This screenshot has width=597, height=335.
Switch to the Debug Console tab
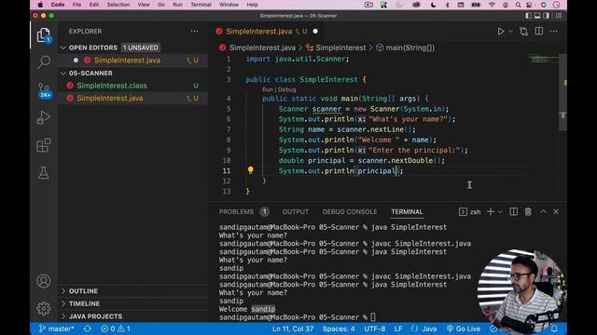point(350,211)
